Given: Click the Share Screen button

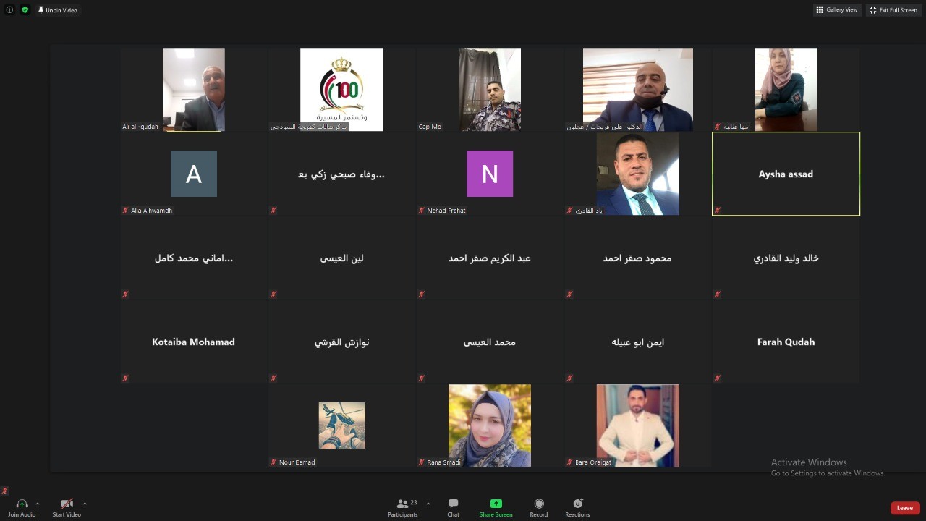Looking at the screenshot, I should [x=496, y=507].
